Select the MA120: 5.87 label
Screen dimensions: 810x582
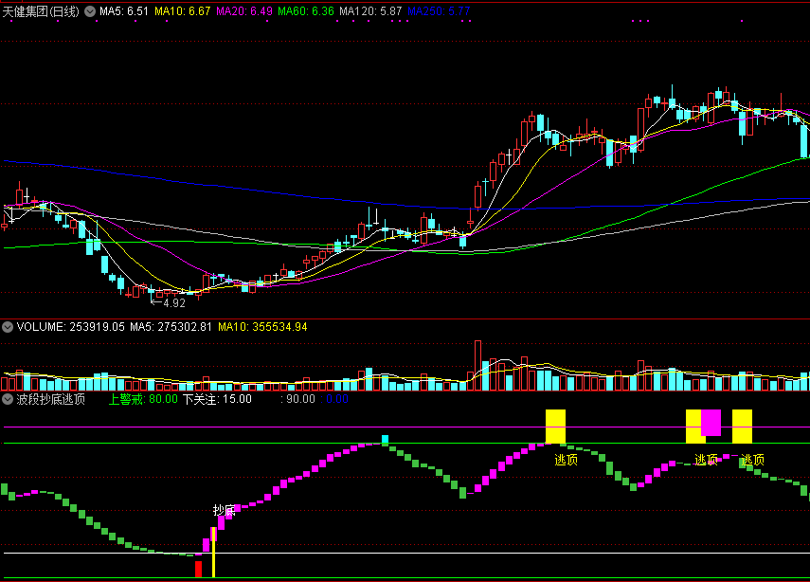[x=370, y=11]
